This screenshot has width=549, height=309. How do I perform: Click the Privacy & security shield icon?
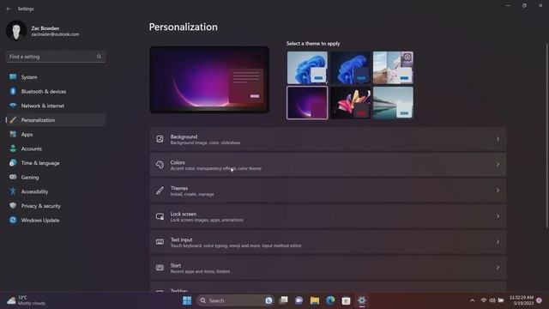(13, 206)
